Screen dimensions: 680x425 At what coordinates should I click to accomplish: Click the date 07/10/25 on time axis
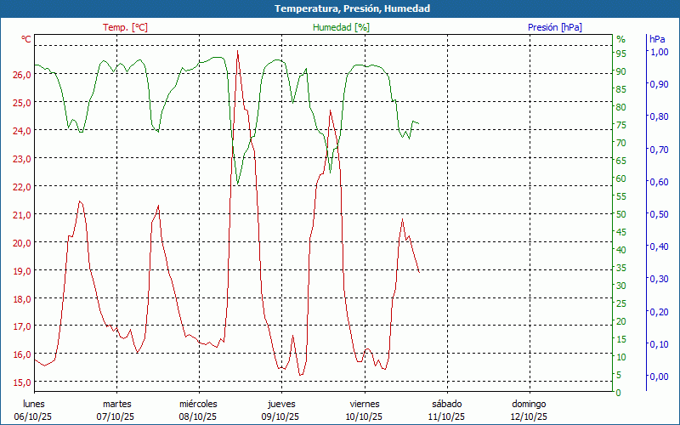(116, 416)
